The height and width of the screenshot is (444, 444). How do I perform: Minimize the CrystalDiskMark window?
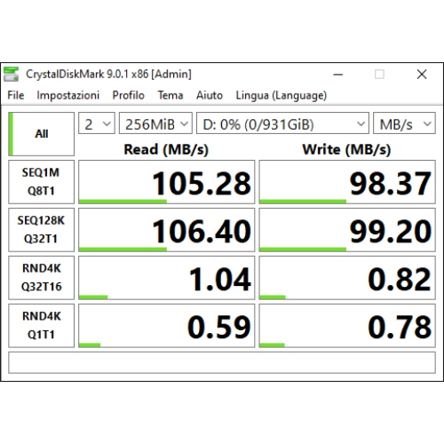click(x=337, y=75)
